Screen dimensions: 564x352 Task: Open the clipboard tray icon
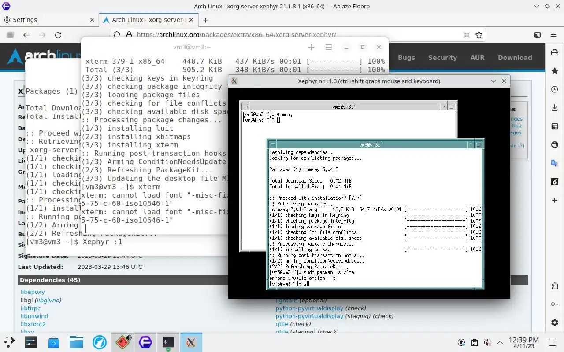pyautogui.click(x=475, y=342)
